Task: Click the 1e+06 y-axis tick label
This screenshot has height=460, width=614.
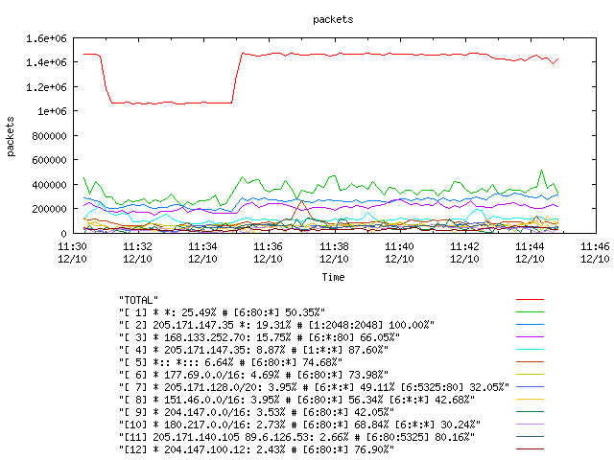Action: coord(52,111)
